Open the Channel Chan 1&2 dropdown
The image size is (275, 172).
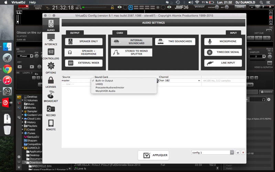[179, 80]
